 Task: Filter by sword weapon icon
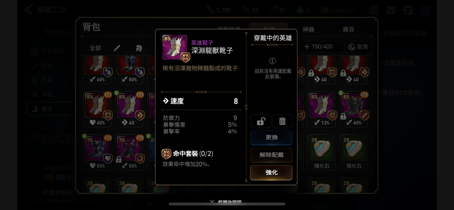pyautogui.click(x=116, y=48)
